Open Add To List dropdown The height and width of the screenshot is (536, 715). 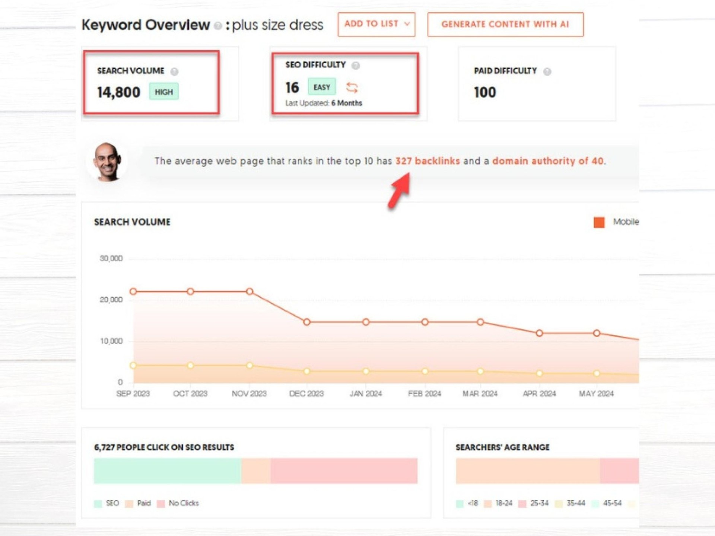pos(371,24)
